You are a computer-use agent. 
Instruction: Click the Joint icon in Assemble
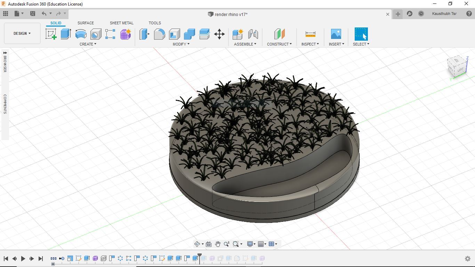point(253,34)
